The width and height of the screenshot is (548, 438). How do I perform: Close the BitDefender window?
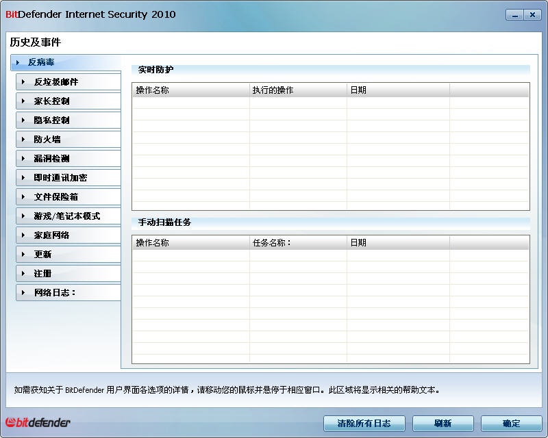coord(532,15)
